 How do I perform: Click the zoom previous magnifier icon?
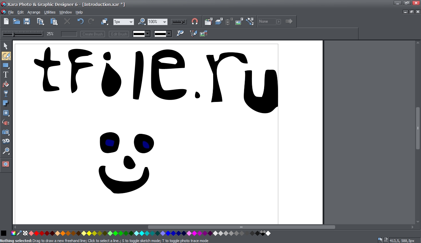pyautogui.click(x=142, y=21)
